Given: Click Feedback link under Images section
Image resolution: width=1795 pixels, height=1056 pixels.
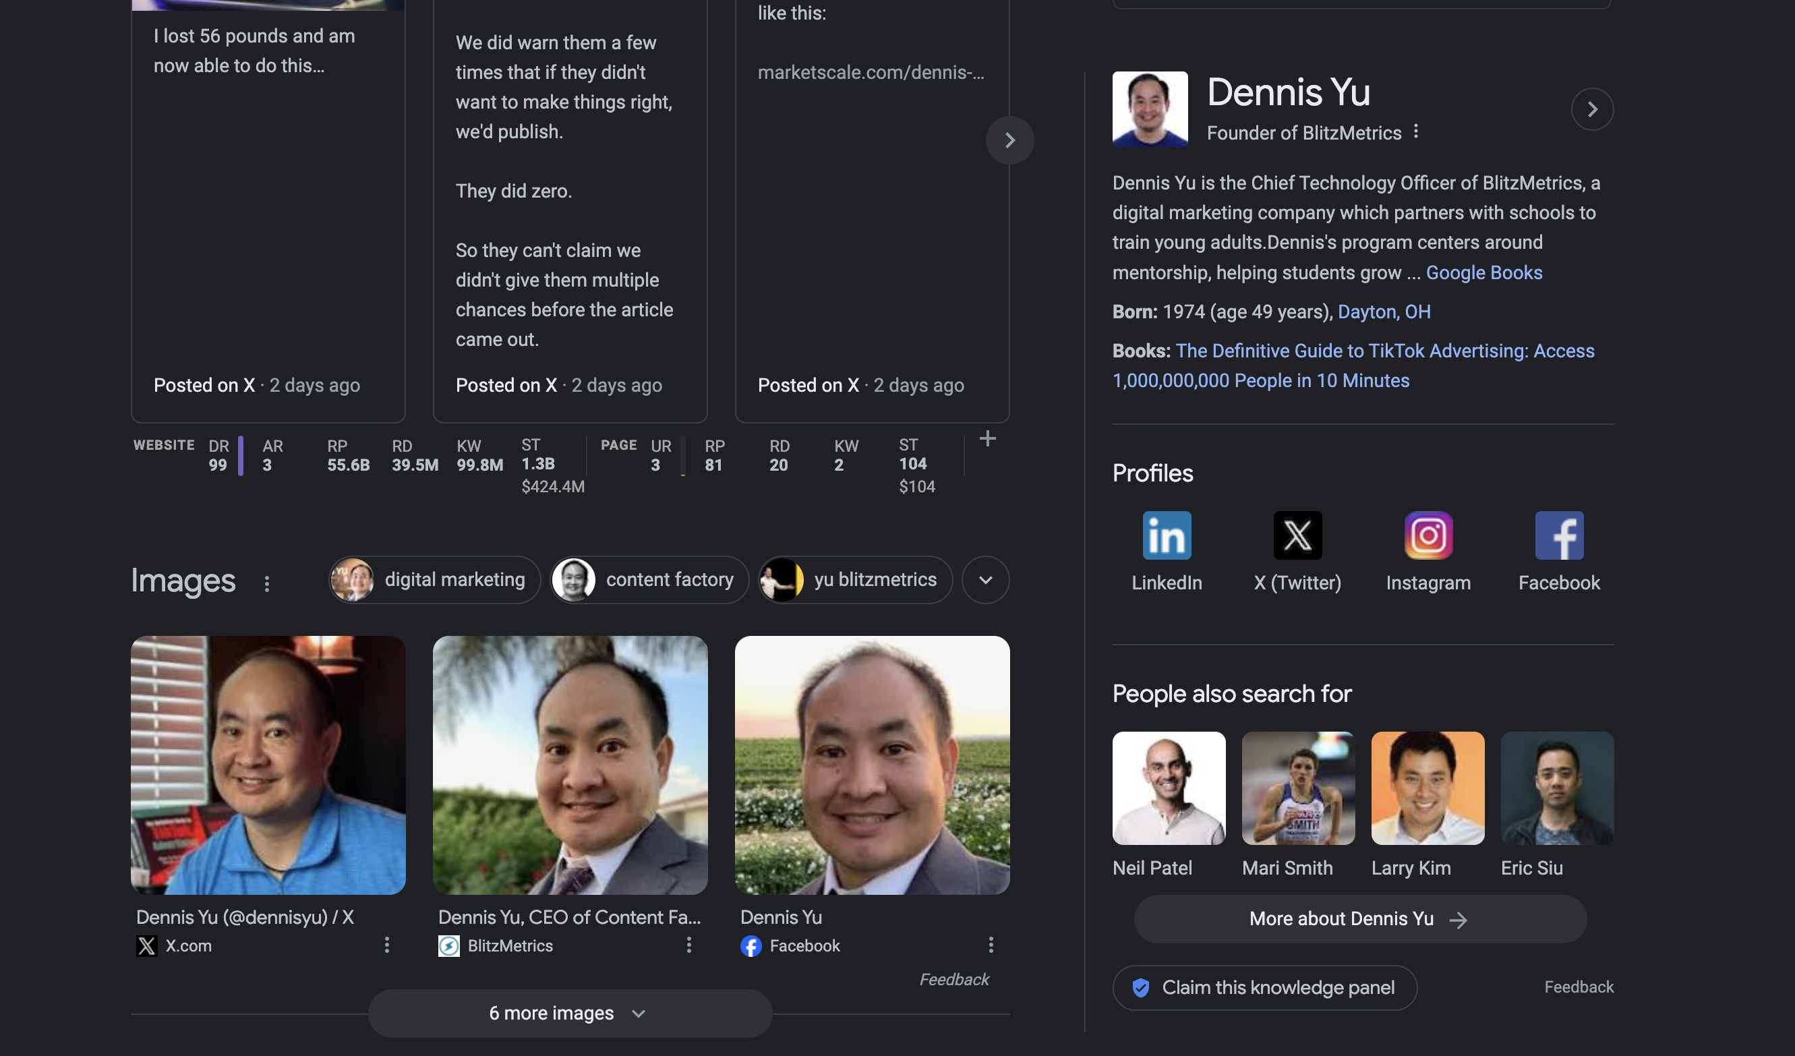Looking at the screenshot, I should [x=953, y=979].
